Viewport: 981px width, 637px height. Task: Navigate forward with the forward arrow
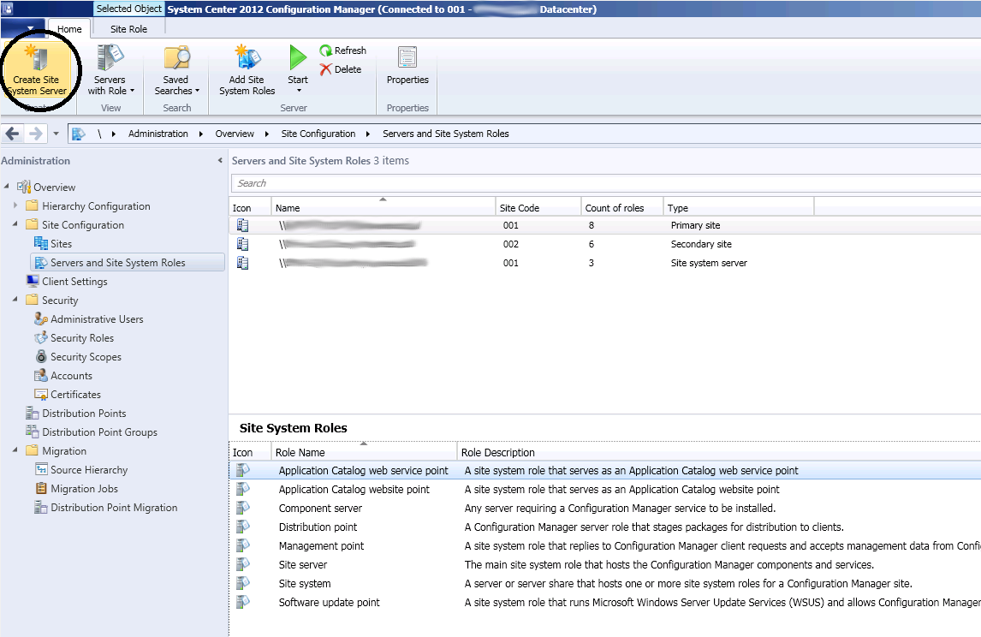pyautogui.click(x=36, y=134)
